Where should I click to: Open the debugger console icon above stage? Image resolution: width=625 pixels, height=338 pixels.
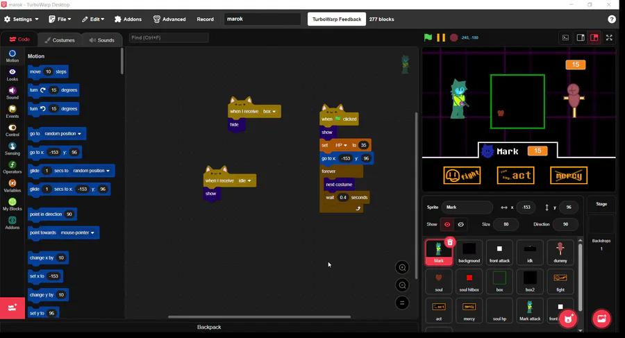pyautogui.click(x=565, y=37)
